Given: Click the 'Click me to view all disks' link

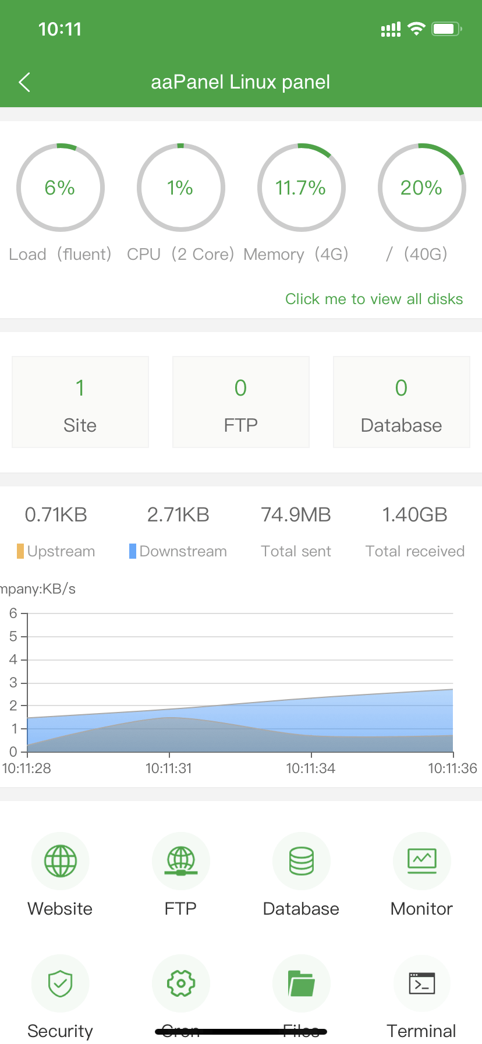Looking at the screenshot, I should (x=374, y=299).
